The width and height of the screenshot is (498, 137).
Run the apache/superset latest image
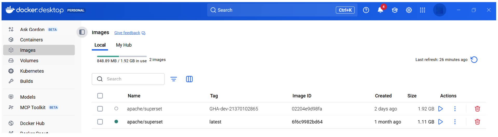pyautogui.click(x=440, y=122)
